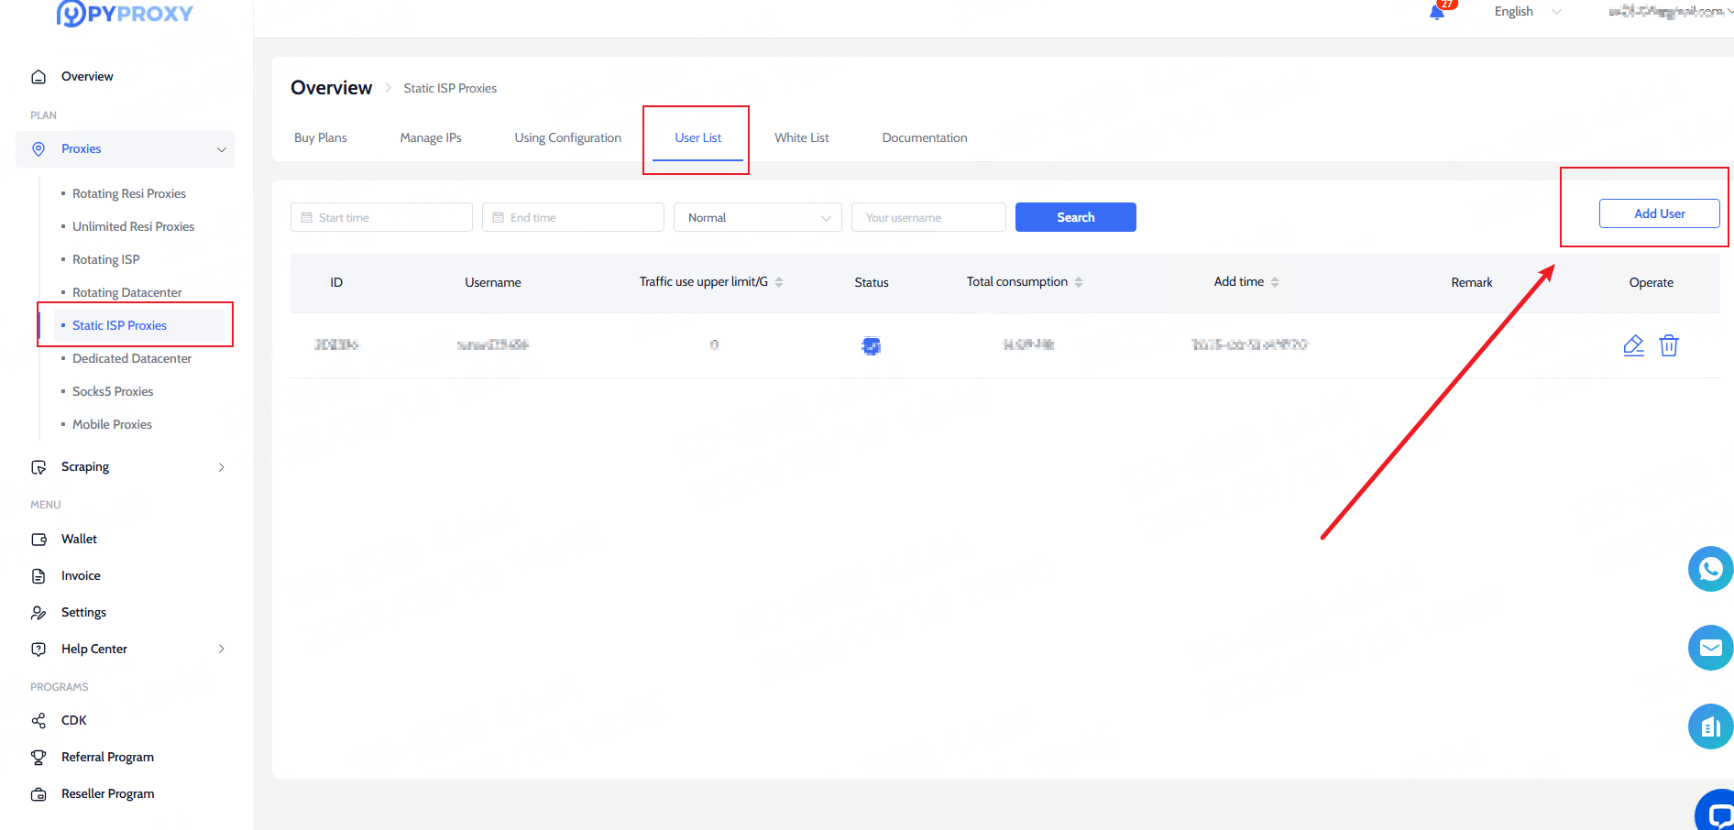Click the edit user pencil icon
Viewport: 1734px width, 830px height.
pos(1633,345)
